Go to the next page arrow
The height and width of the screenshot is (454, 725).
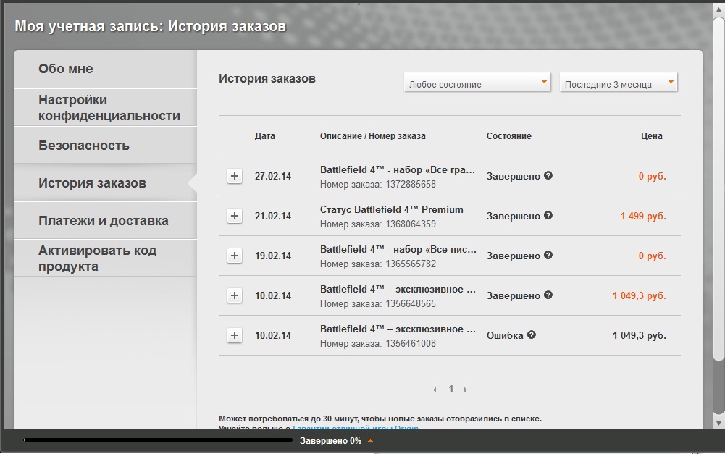tap(466, 390)
